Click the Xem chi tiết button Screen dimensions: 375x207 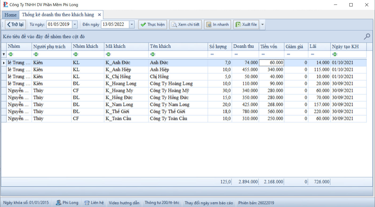pos(185,25)
